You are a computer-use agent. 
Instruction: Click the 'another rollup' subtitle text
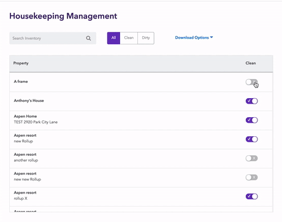pos(26,160)
